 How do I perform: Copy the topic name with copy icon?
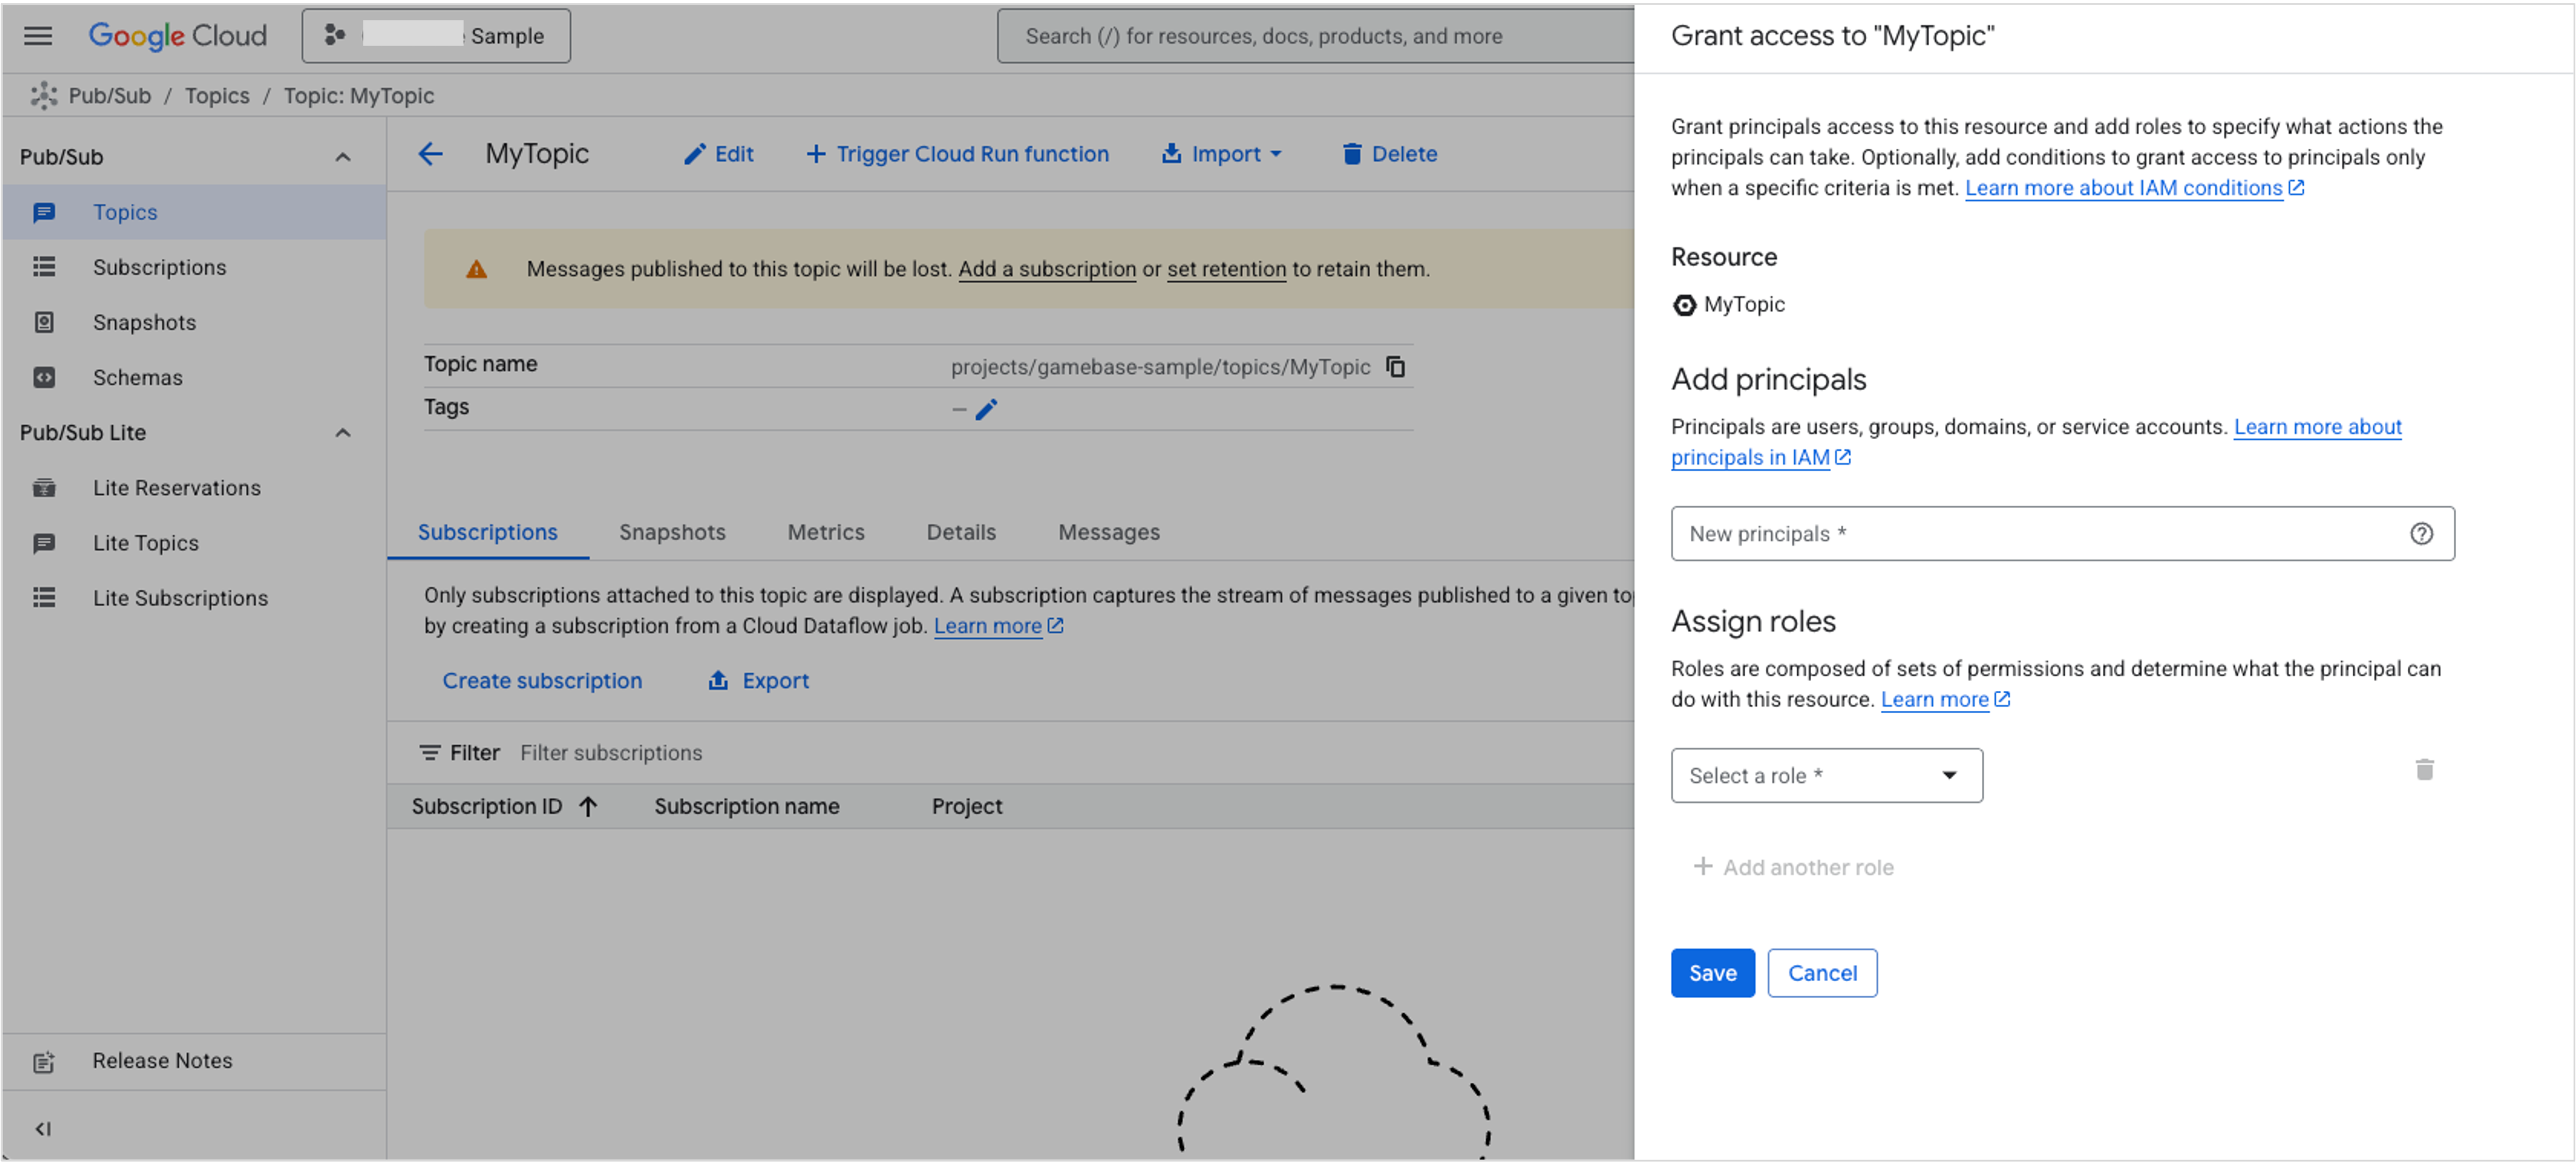tap(1396, 367)
